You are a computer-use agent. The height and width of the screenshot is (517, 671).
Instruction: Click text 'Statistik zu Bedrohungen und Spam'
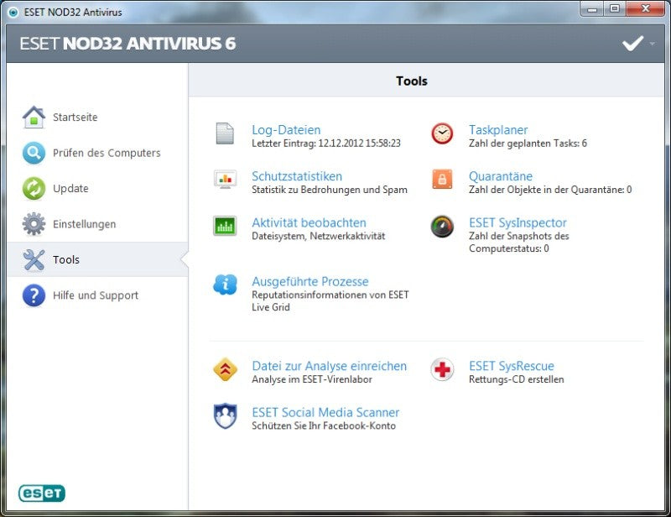pyautogui.click(x=330, y=190)
